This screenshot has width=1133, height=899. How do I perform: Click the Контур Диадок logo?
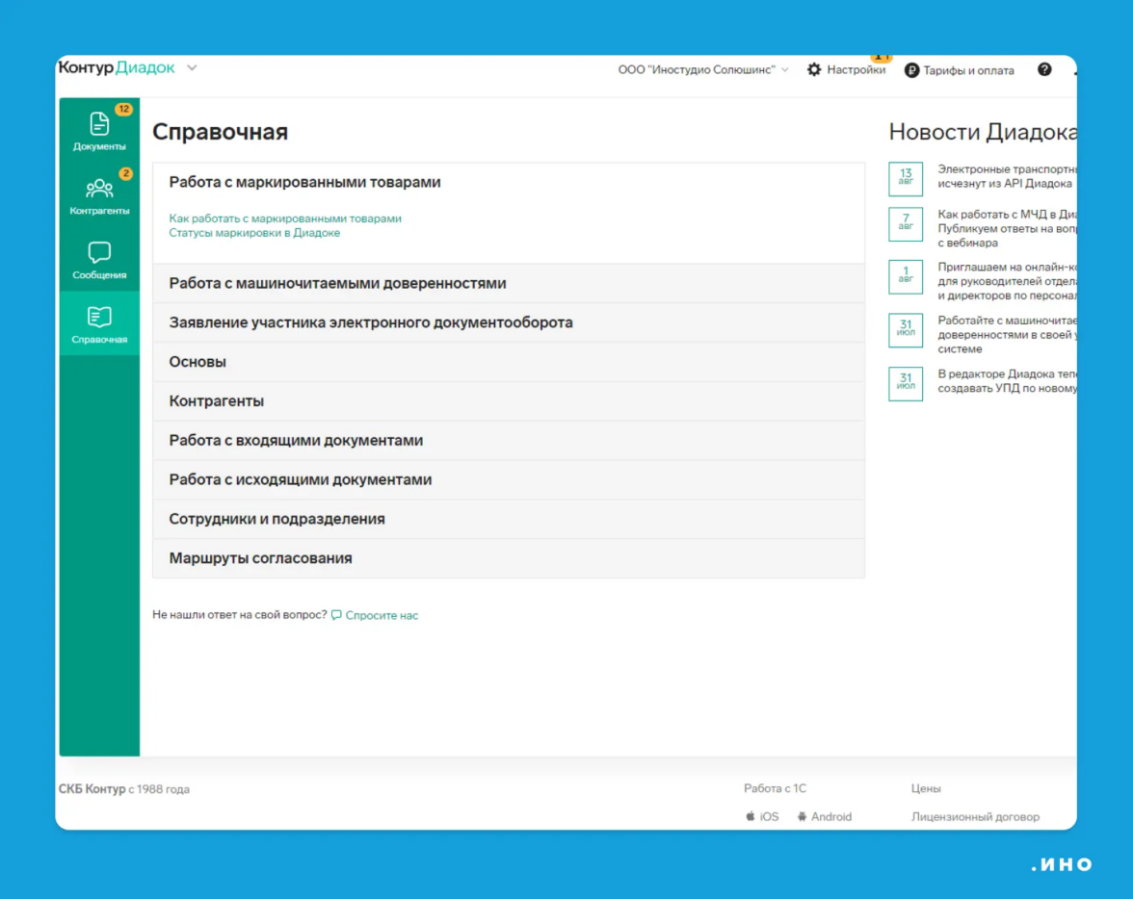coord(117,67)
